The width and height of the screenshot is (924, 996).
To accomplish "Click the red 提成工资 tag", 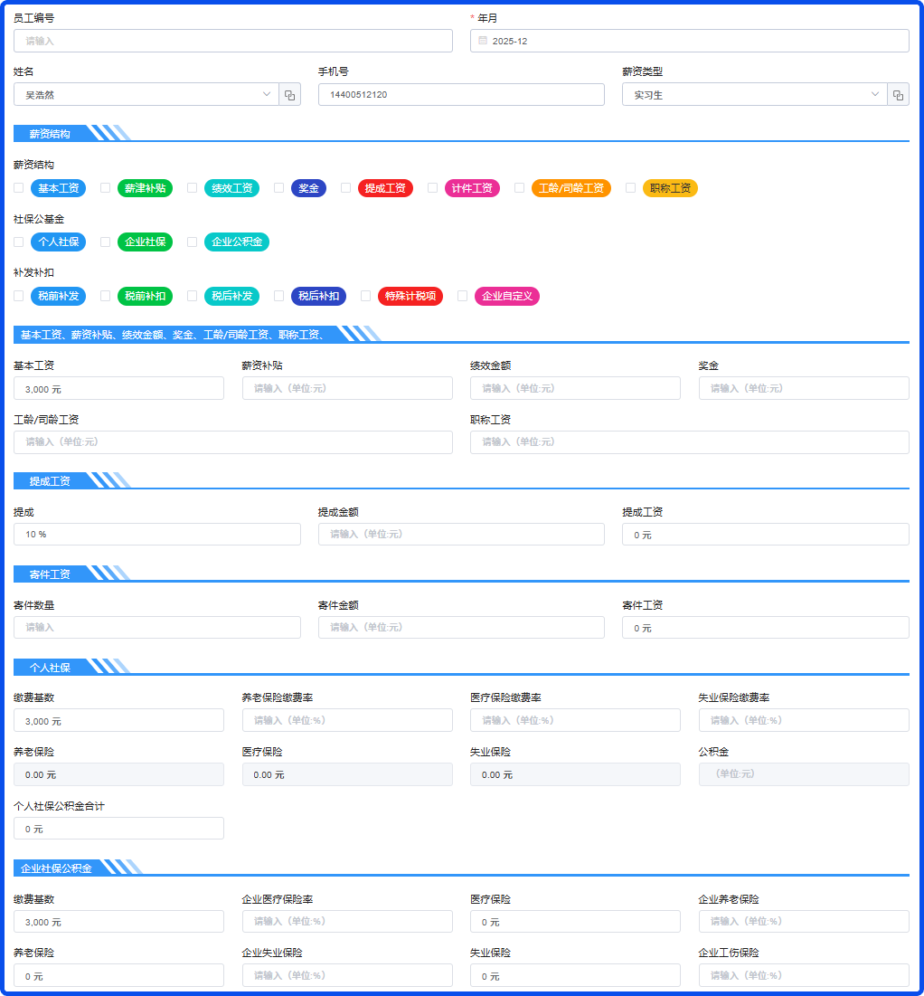I will 385,188.
